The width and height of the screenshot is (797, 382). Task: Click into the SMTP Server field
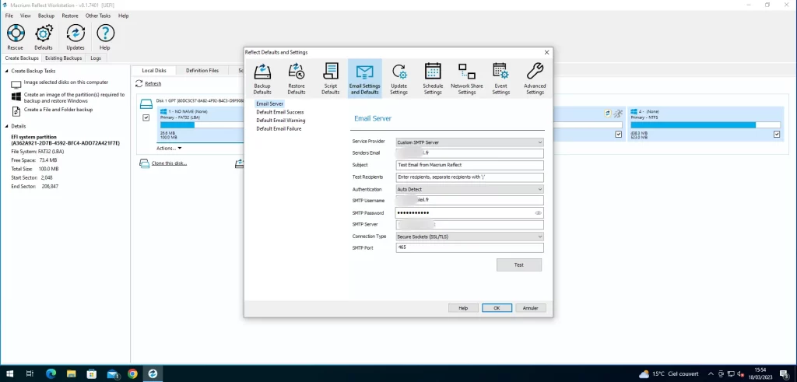coord(469,225)
